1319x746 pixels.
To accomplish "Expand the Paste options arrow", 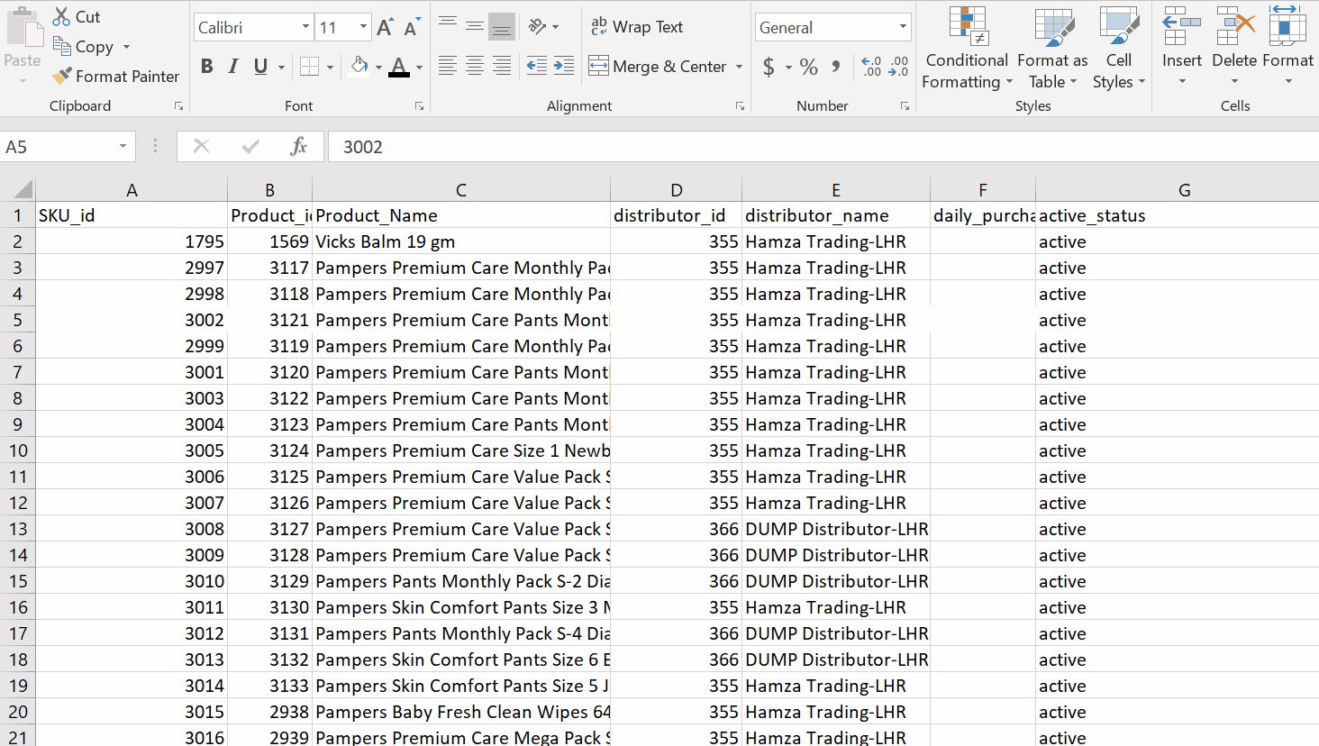I will point(23,81).
